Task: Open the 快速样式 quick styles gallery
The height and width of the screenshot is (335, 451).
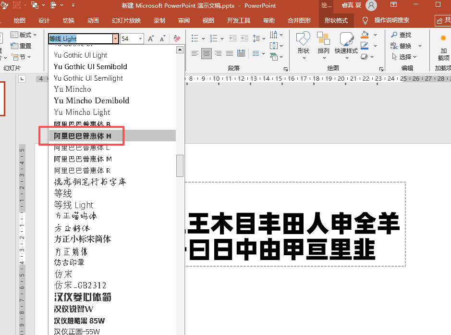Action: point(346,46)
